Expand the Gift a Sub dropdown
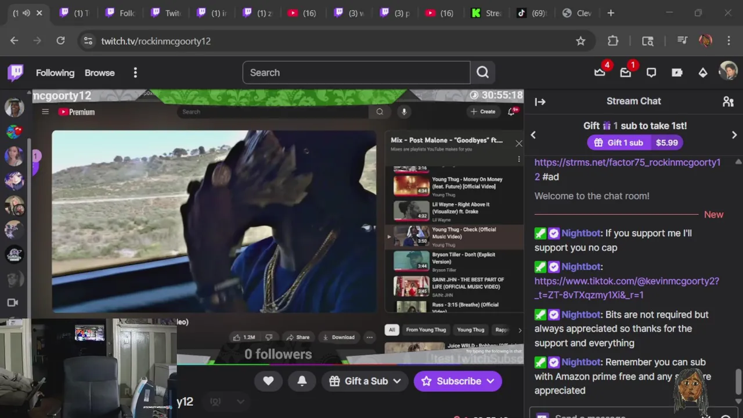Image resolution: width=743 pixels, height=418 pixels. point(397,381)
